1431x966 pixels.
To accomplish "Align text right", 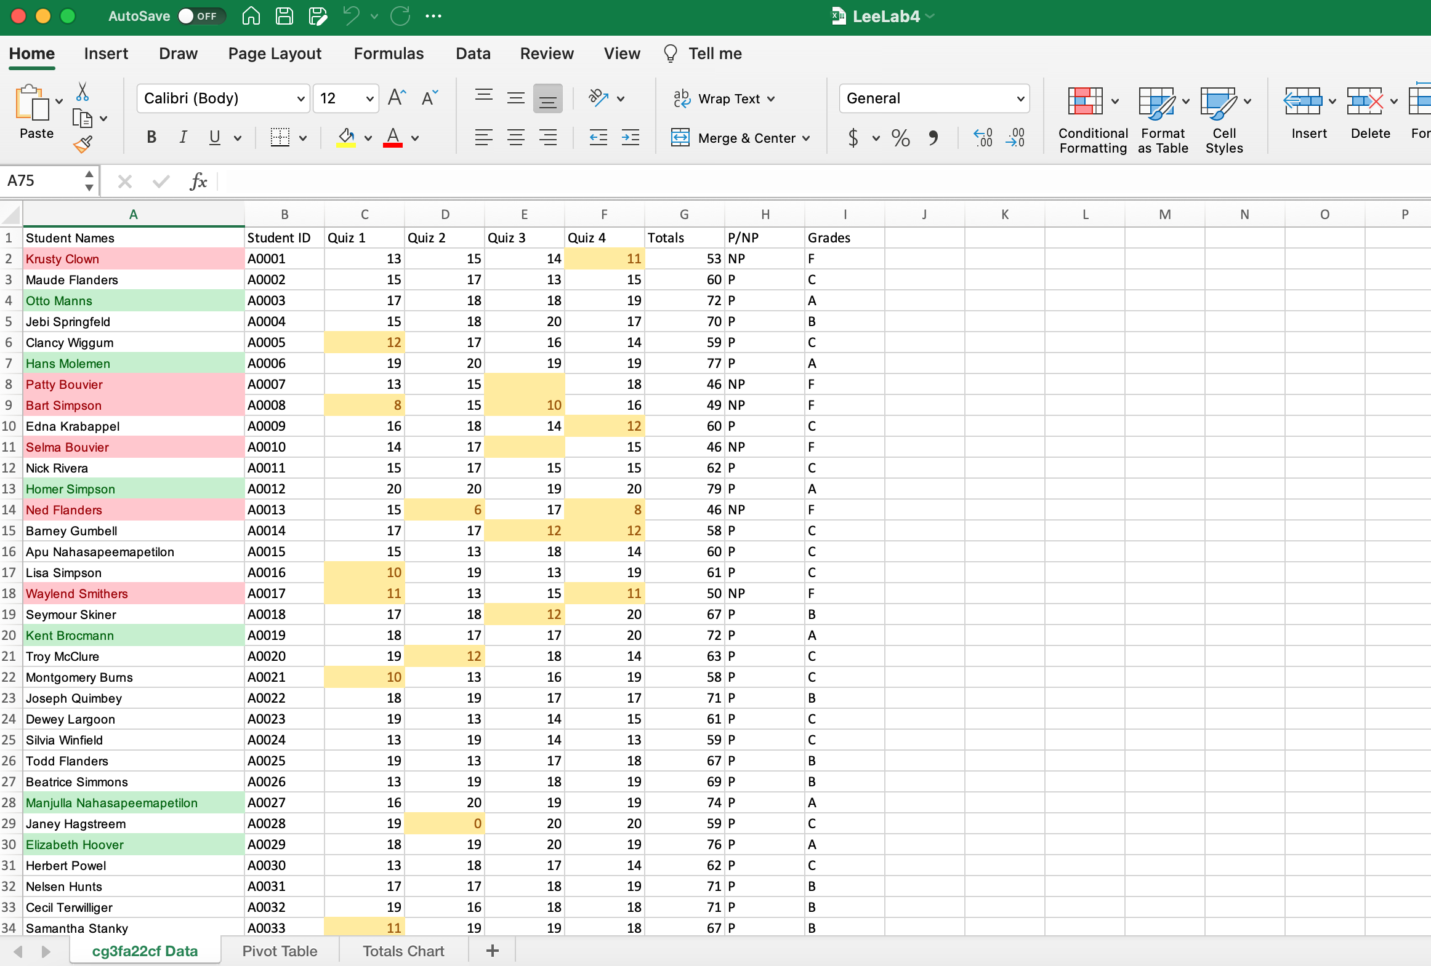I will (548, 137).
